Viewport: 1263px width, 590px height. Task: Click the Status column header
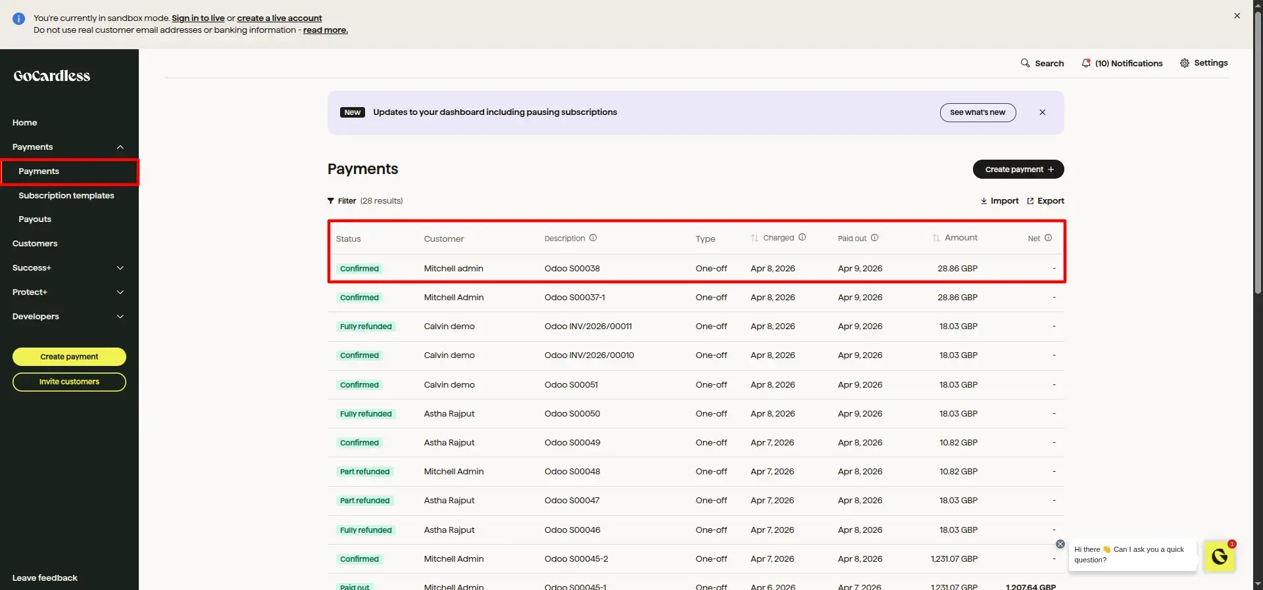click(348, 239)
